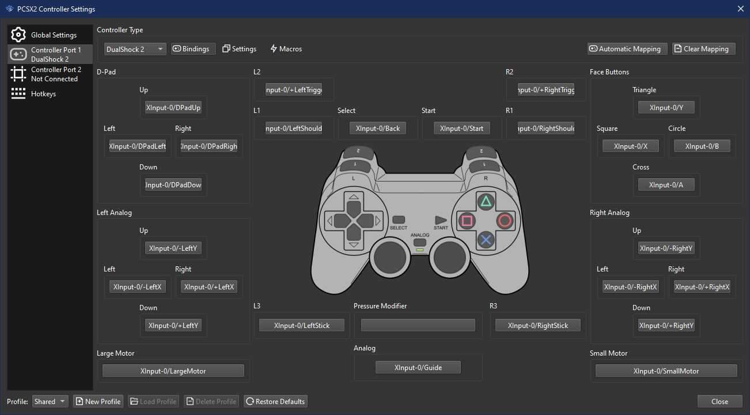This screenshot has width=750, height=415.
Task: Rebind D-Pad Left binding button
Action: (138, 146)
